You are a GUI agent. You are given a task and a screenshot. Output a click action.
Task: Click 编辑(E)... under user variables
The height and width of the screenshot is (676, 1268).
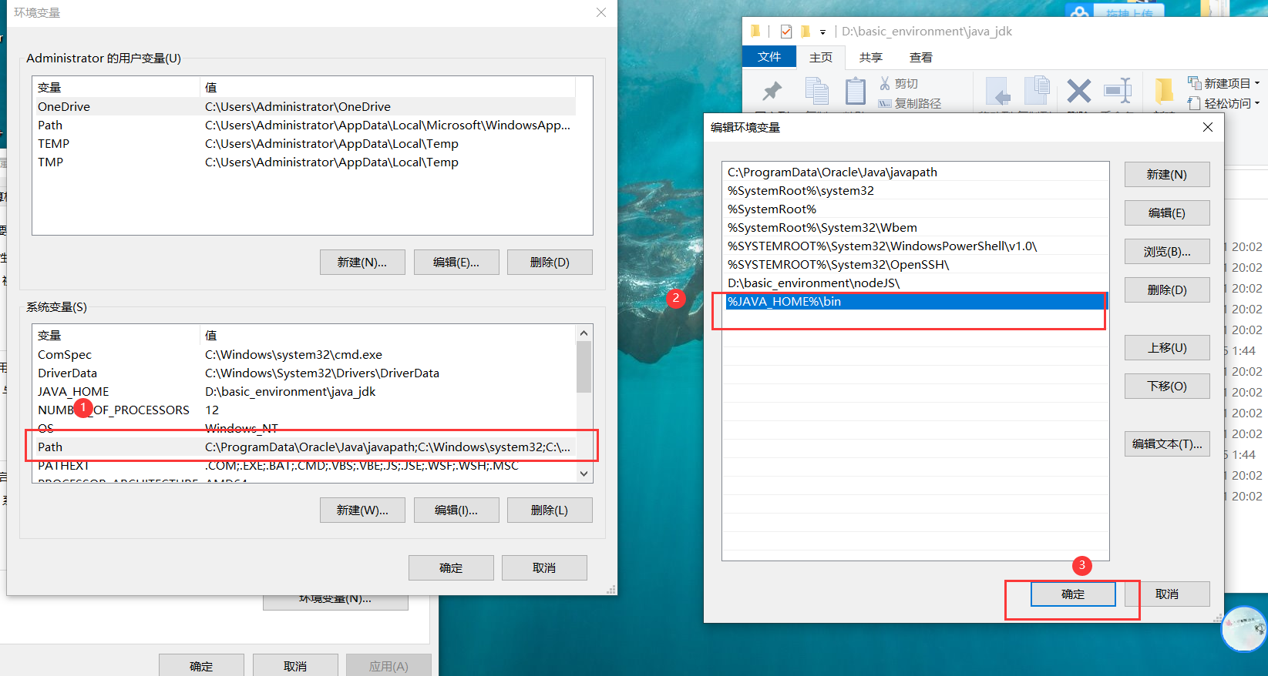pos(456,263)
